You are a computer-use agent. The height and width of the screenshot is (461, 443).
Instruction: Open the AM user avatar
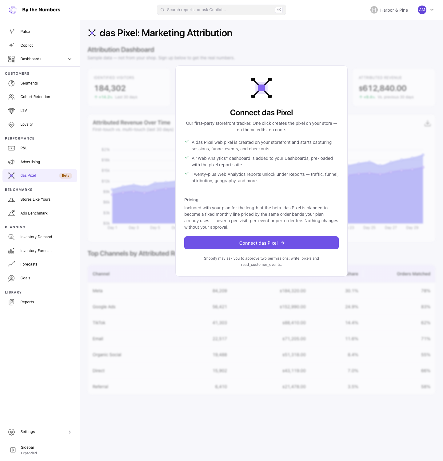(422, 10)
